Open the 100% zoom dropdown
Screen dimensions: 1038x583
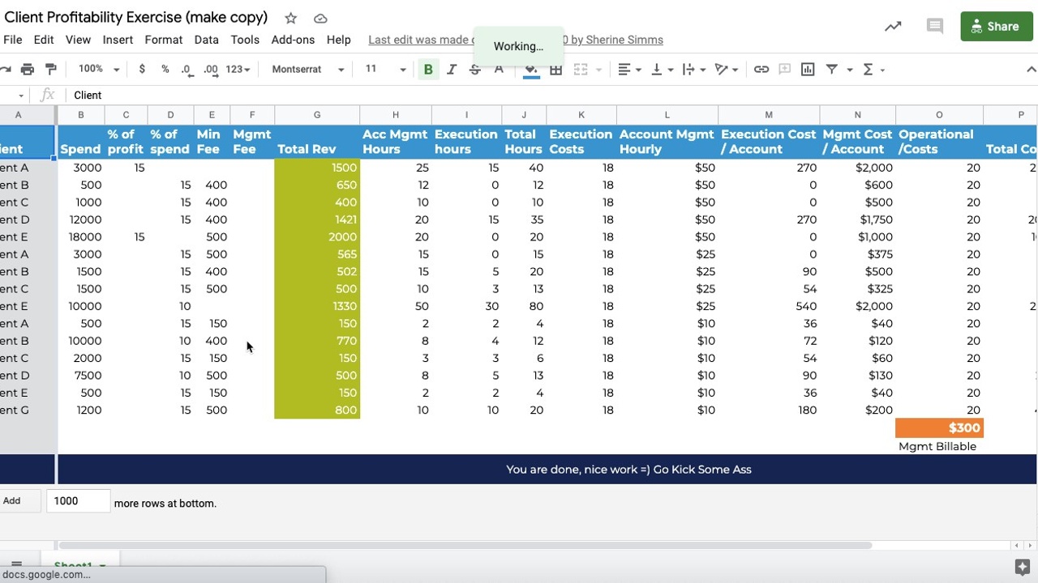[98, 70]
